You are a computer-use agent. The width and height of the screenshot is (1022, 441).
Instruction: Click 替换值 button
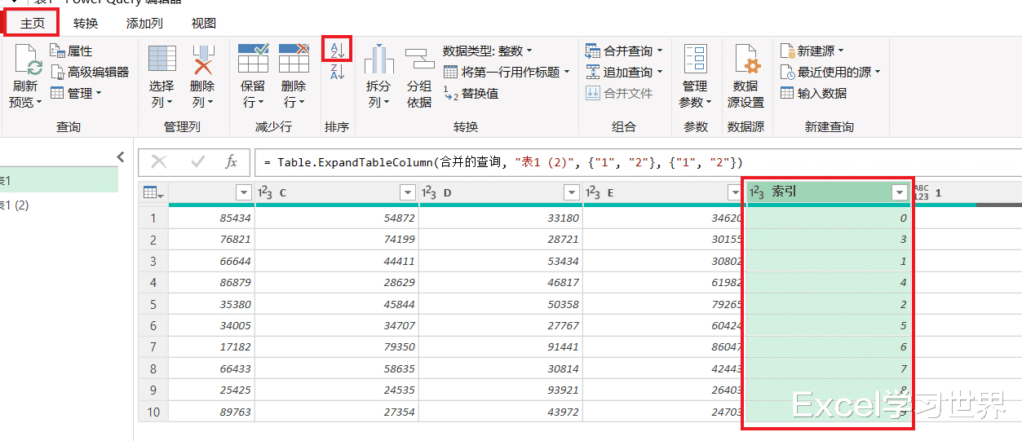[x=471, y=93]
